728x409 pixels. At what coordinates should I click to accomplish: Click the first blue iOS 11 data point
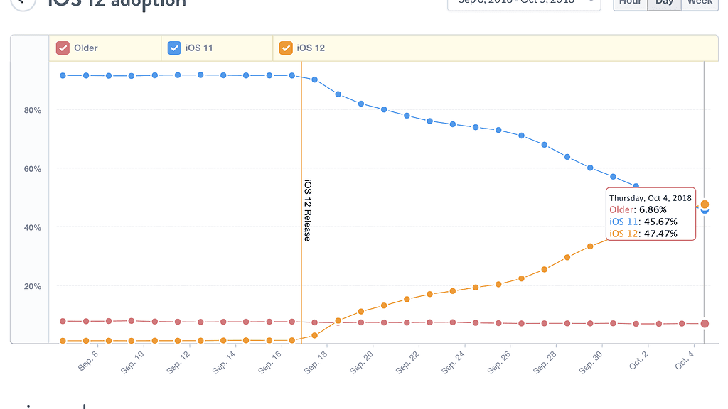[63, 75]
